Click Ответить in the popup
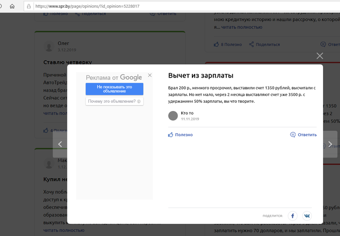 303,135
